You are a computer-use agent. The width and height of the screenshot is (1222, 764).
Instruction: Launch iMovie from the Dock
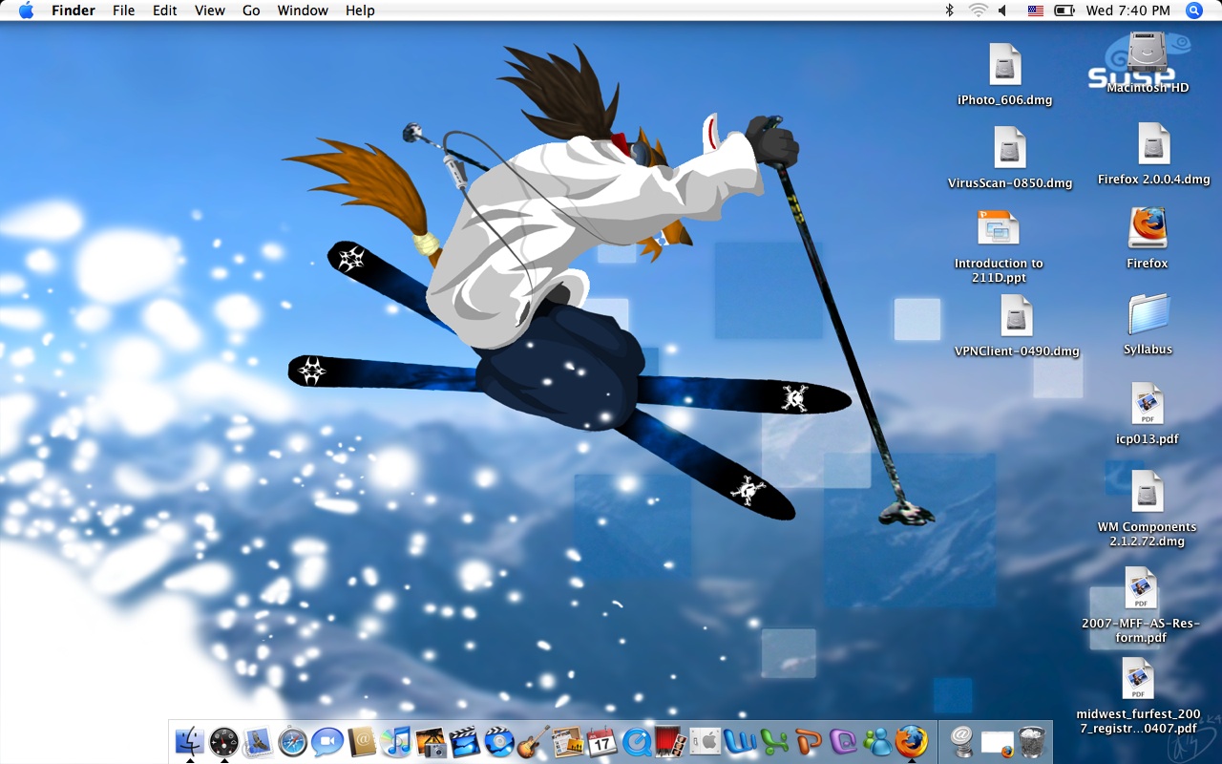465,741
